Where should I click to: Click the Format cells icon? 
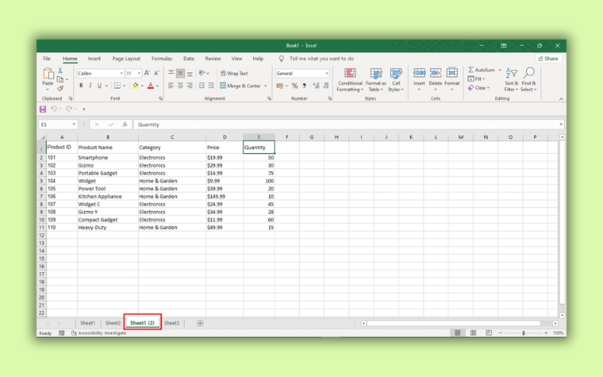tap(451, 72)
